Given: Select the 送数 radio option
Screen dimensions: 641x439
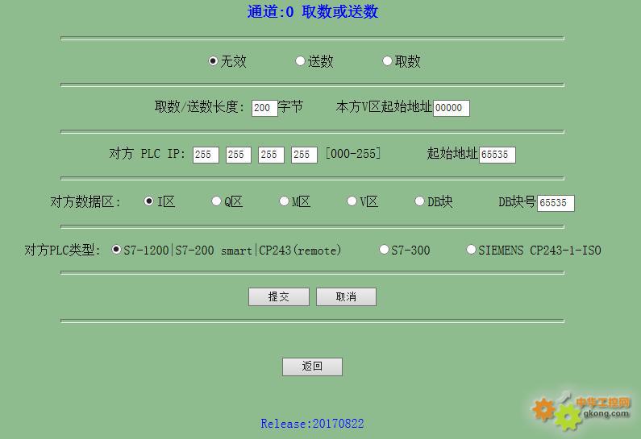Looking at the screenshot, I should tap(300, 61).
